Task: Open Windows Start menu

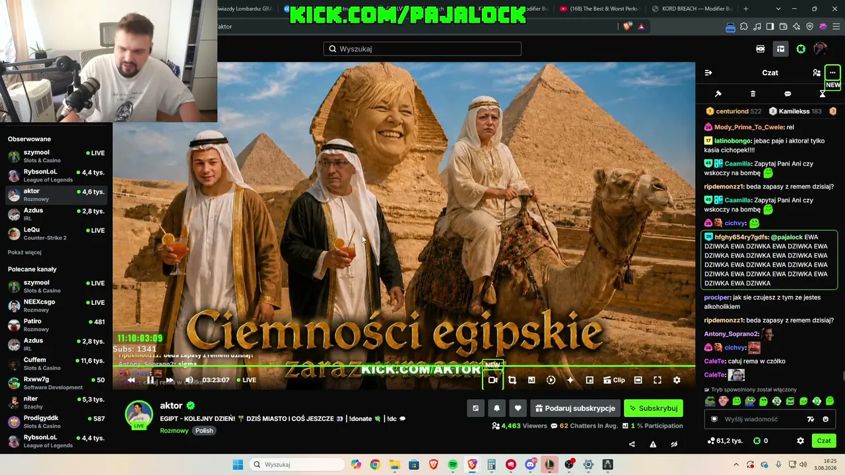Action: point(238,464)
